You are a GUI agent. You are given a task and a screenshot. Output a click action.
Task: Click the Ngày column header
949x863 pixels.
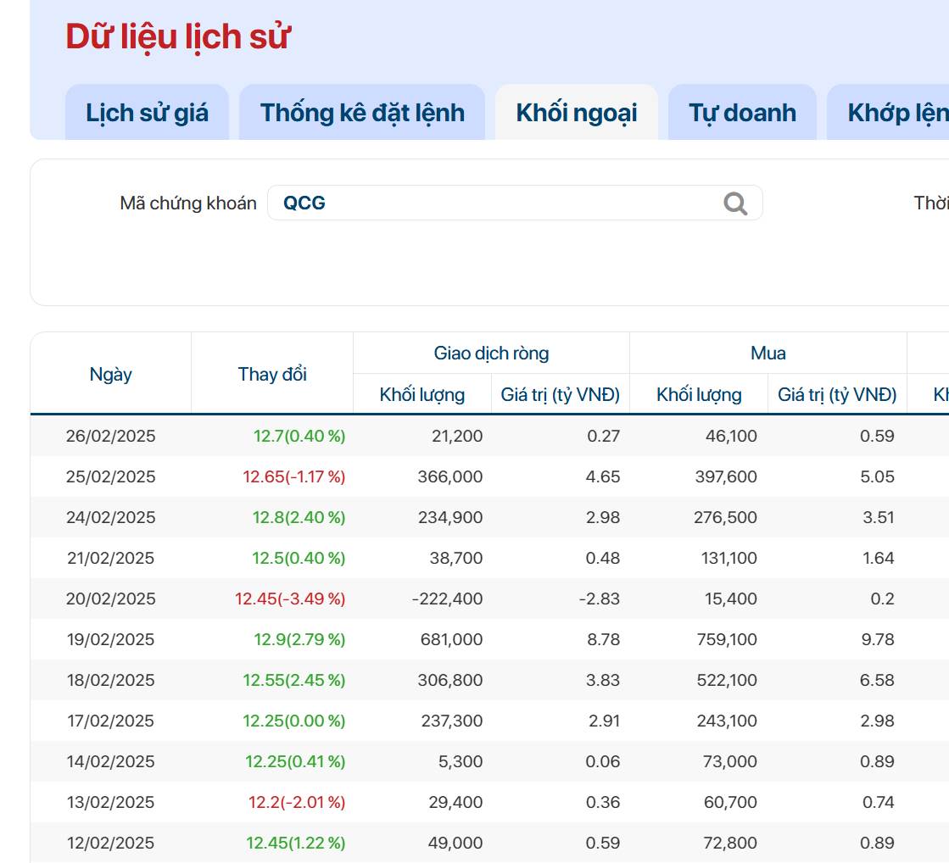point(111,374)
